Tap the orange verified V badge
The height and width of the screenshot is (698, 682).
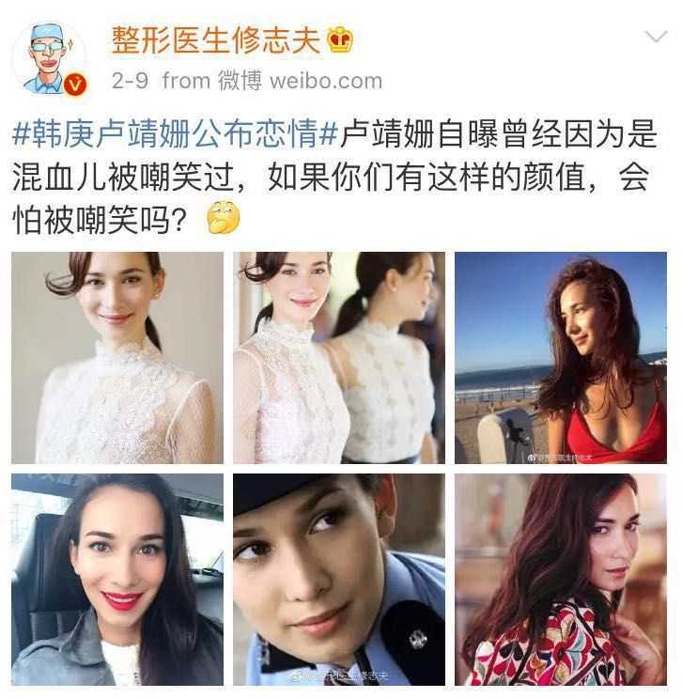pyautogui.click(x=75, y=85)
